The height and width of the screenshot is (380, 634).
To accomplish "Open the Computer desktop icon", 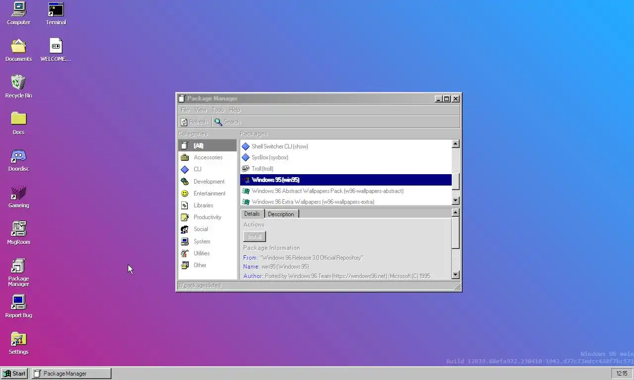I will click(x=18, y=13).
